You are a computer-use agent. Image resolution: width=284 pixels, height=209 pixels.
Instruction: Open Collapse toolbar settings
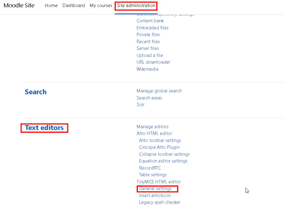click(164, 154)
